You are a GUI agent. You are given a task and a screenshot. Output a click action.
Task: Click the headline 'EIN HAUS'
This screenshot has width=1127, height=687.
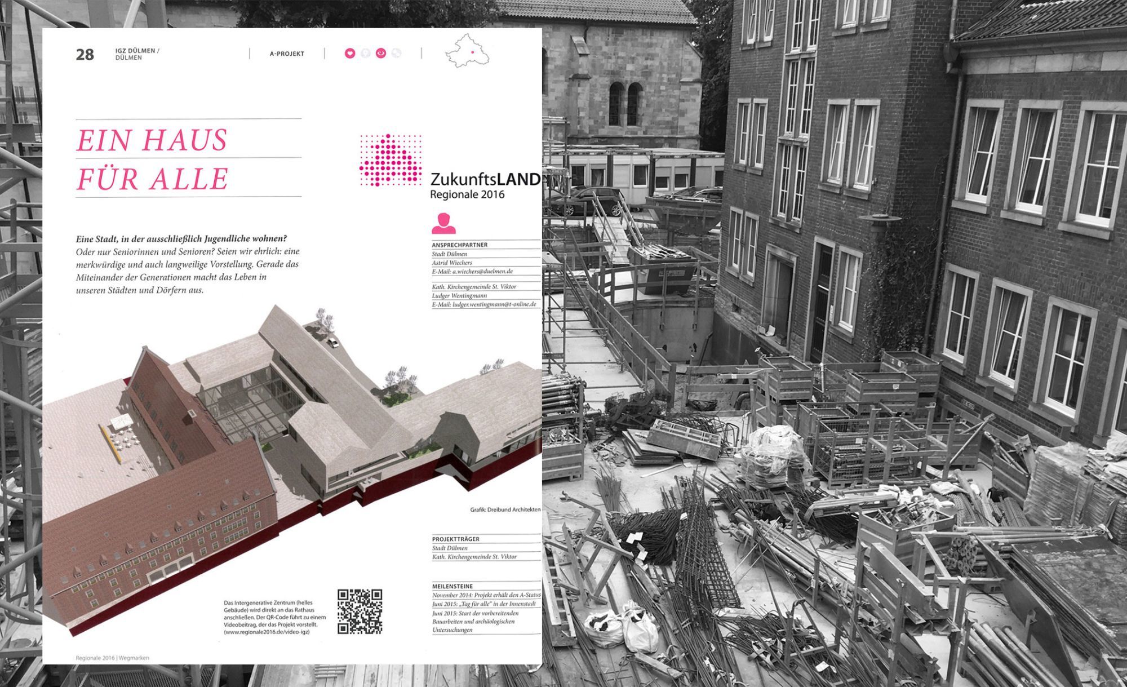[152, 140]
